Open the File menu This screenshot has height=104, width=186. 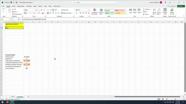[x=3, y=6]
